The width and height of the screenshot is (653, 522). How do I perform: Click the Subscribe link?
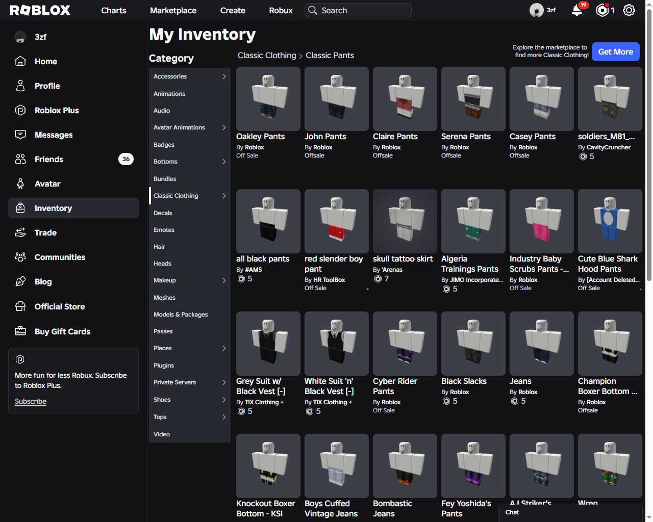[x=31, y=401]
